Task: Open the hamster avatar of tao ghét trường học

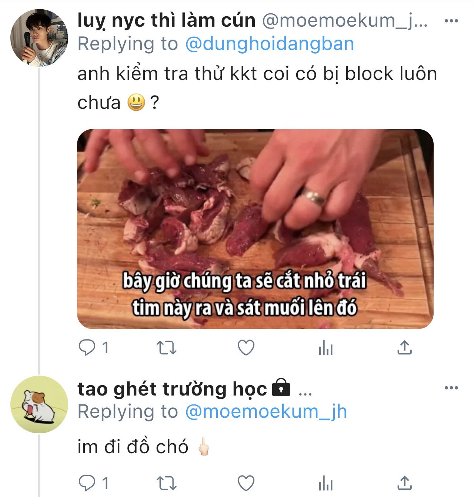Action: [39, 404]
